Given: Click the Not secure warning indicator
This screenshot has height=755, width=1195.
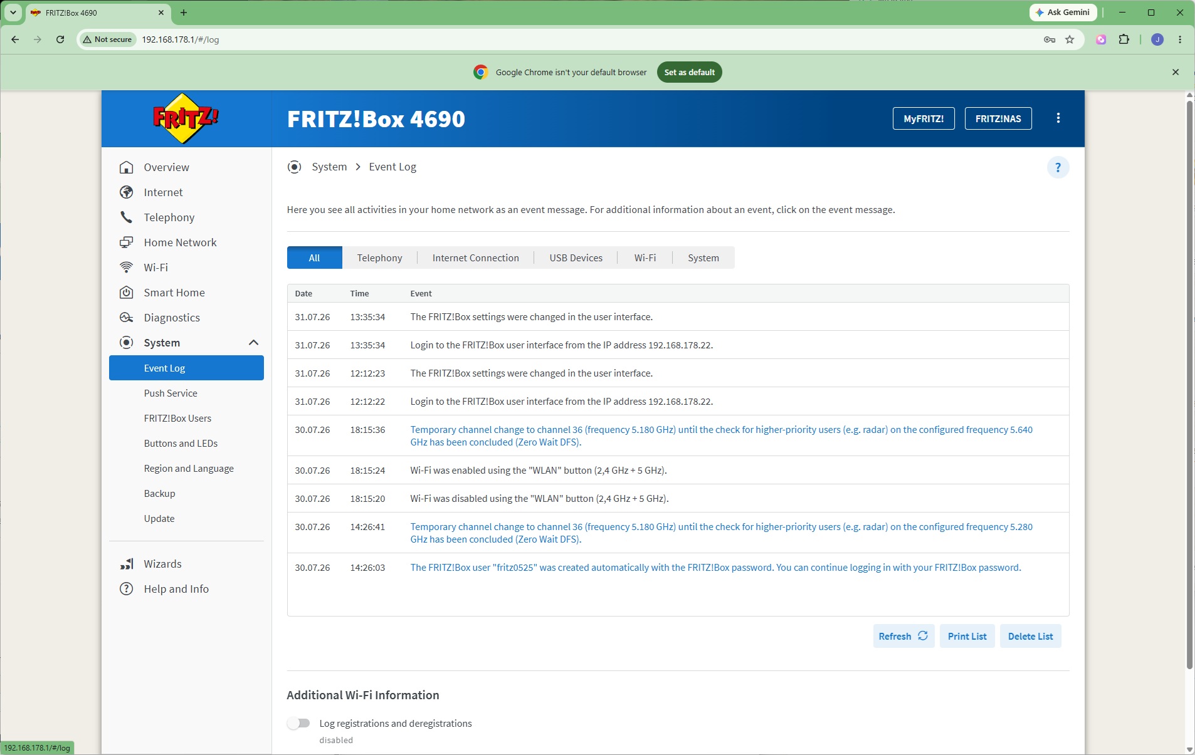Looking at the screenshot, I should tap(107, 39).
